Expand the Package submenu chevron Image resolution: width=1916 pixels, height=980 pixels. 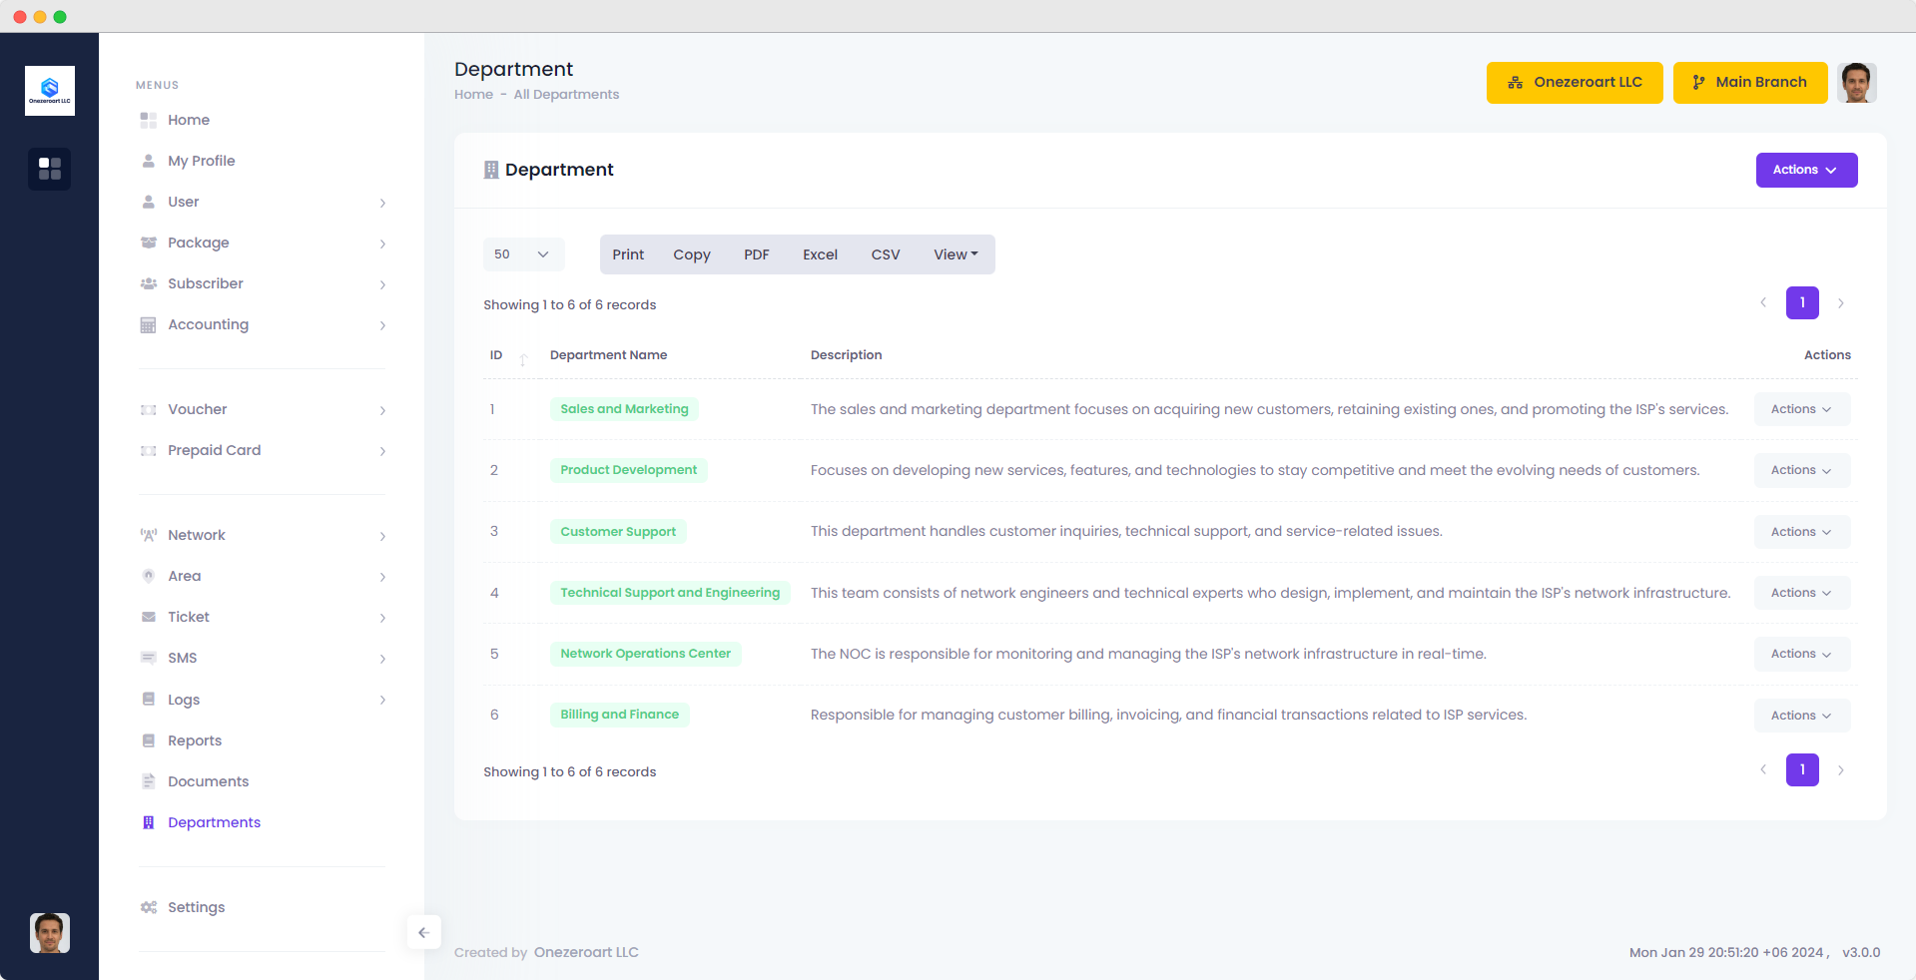pos(382,244)
